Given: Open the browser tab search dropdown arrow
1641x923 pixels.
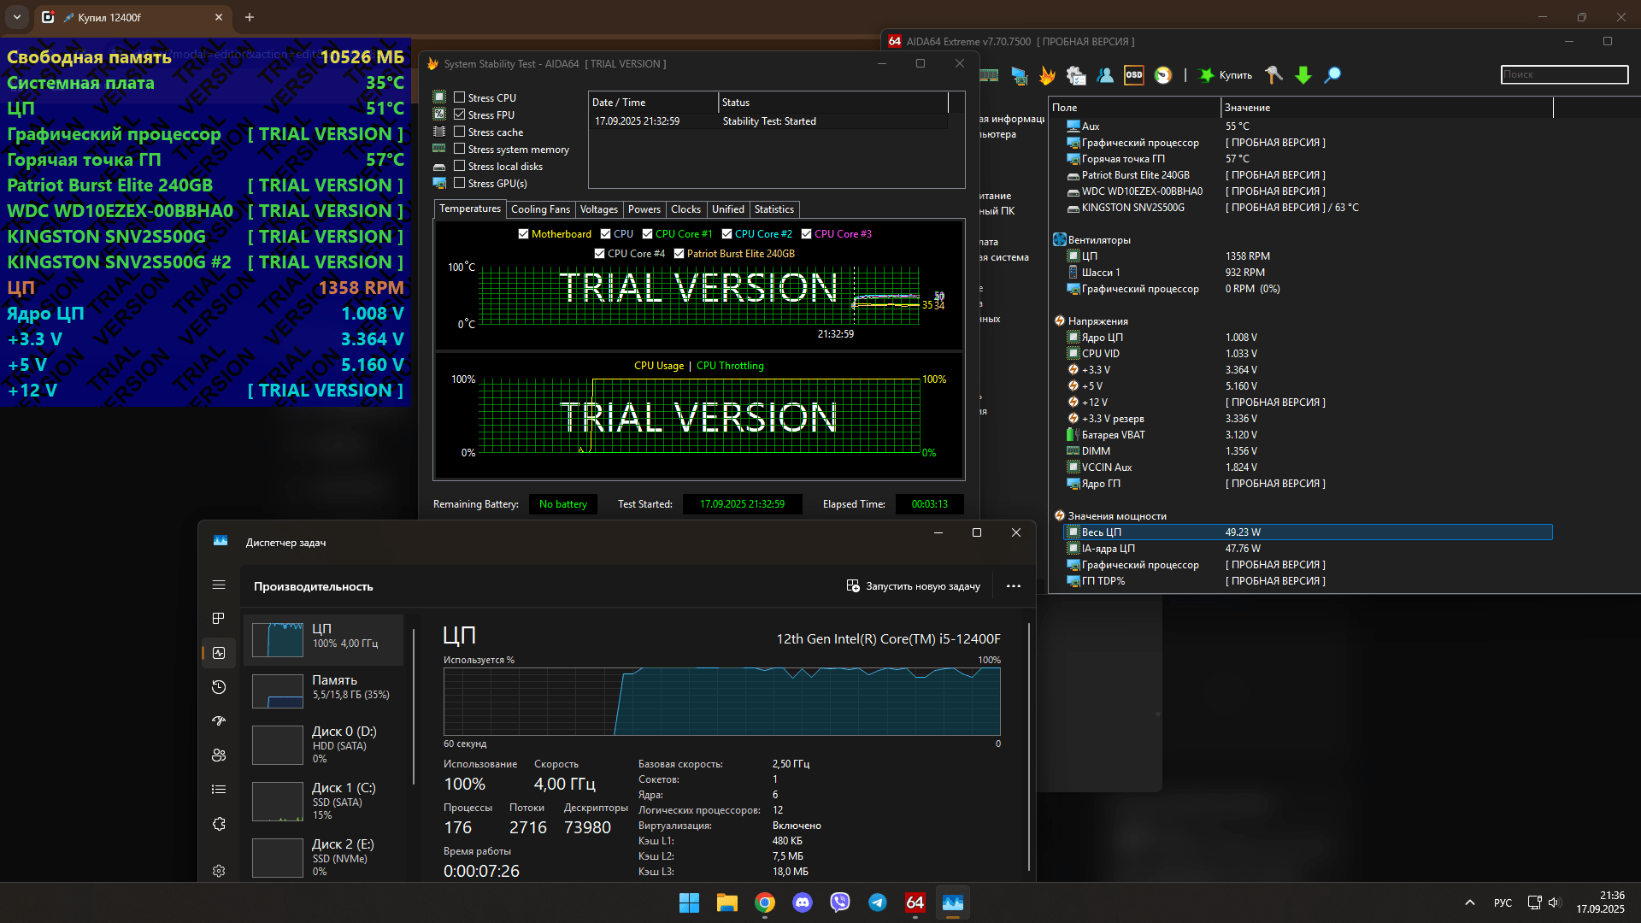Looking at the screenshot, I should 17,17.
